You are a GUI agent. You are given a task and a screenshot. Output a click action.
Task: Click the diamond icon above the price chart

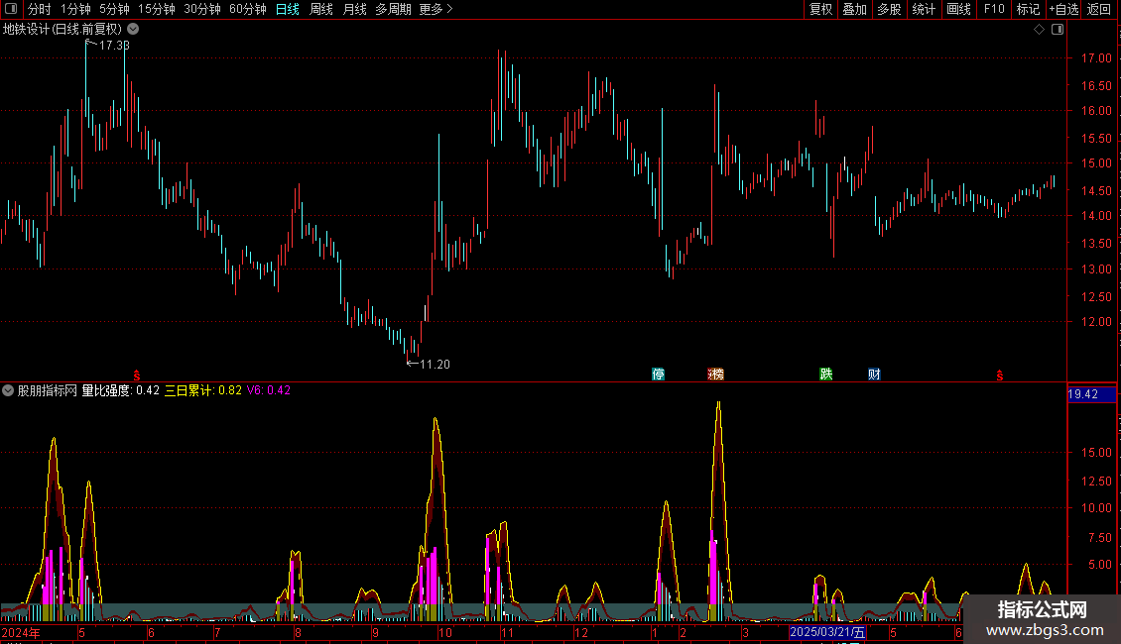click(x=1039, y=30)
